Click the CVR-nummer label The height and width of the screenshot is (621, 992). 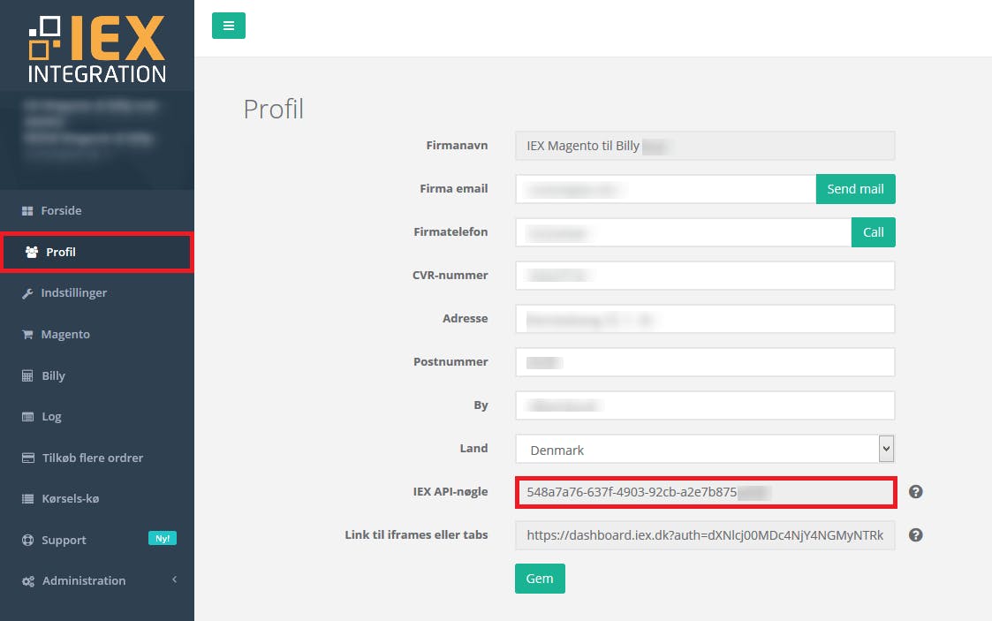pyautogui.click(x=450, y=275)
